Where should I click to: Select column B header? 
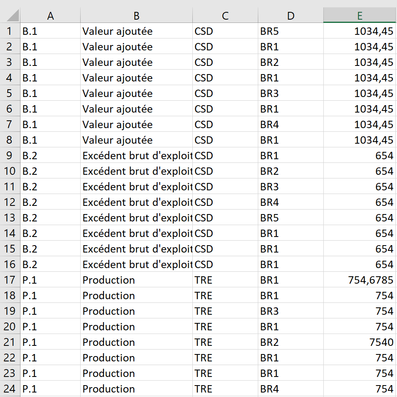tap(136, 15)
